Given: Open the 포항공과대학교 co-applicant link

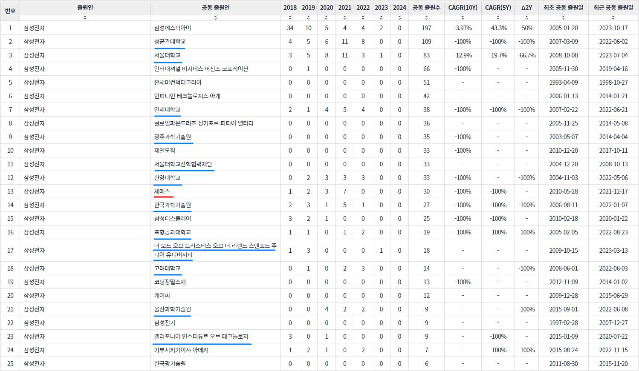Looking at the screenshot, I should pyautogui.click(x=173, y=232).
